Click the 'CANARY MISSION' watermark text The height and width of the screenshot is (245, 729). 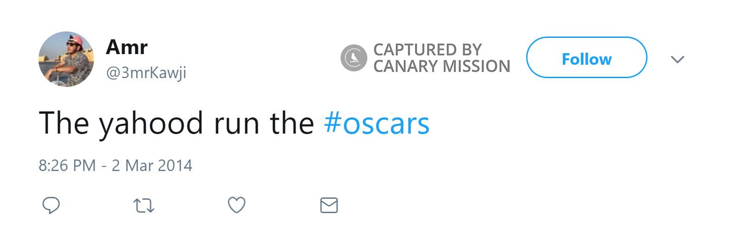click(x=441, y=67)
